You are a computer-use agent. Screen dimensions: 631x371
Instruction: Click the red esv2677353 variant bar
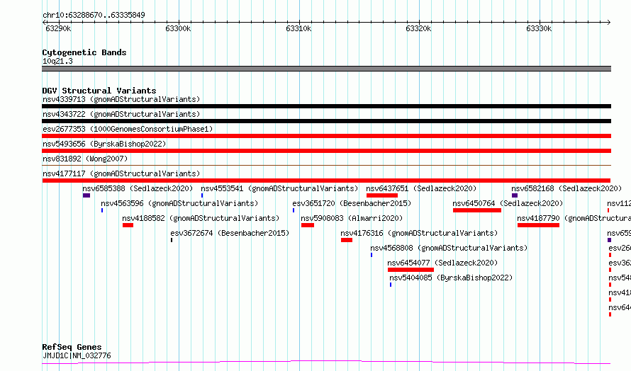326,136
